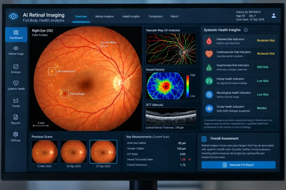Click Ocular Health 'Monitor' label
This screenshot has width=286, height=190.
coord(262,108)
